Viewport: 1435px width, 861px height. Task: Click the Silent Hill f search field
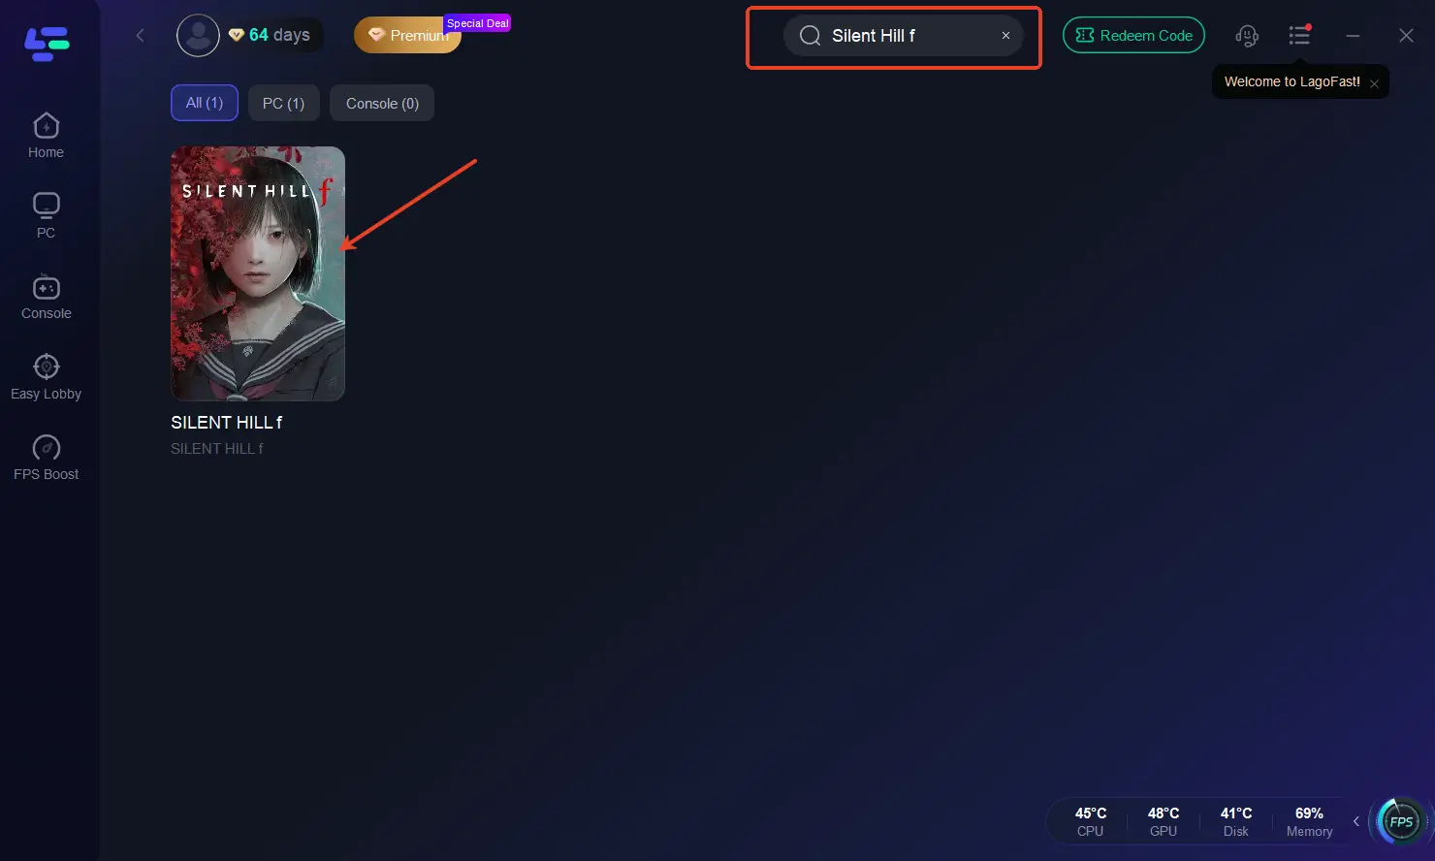point(903,36)
